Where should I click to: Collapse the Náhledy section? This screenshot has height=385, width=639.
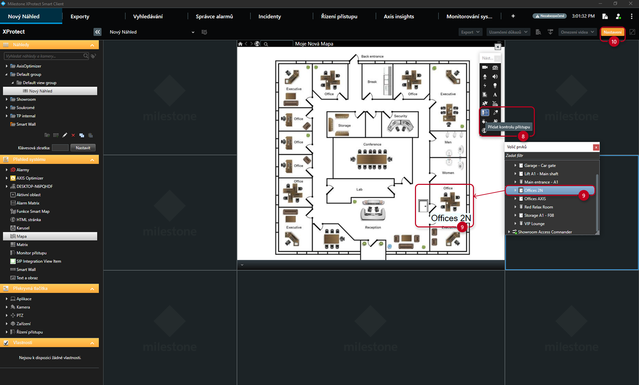pos(92,45)
